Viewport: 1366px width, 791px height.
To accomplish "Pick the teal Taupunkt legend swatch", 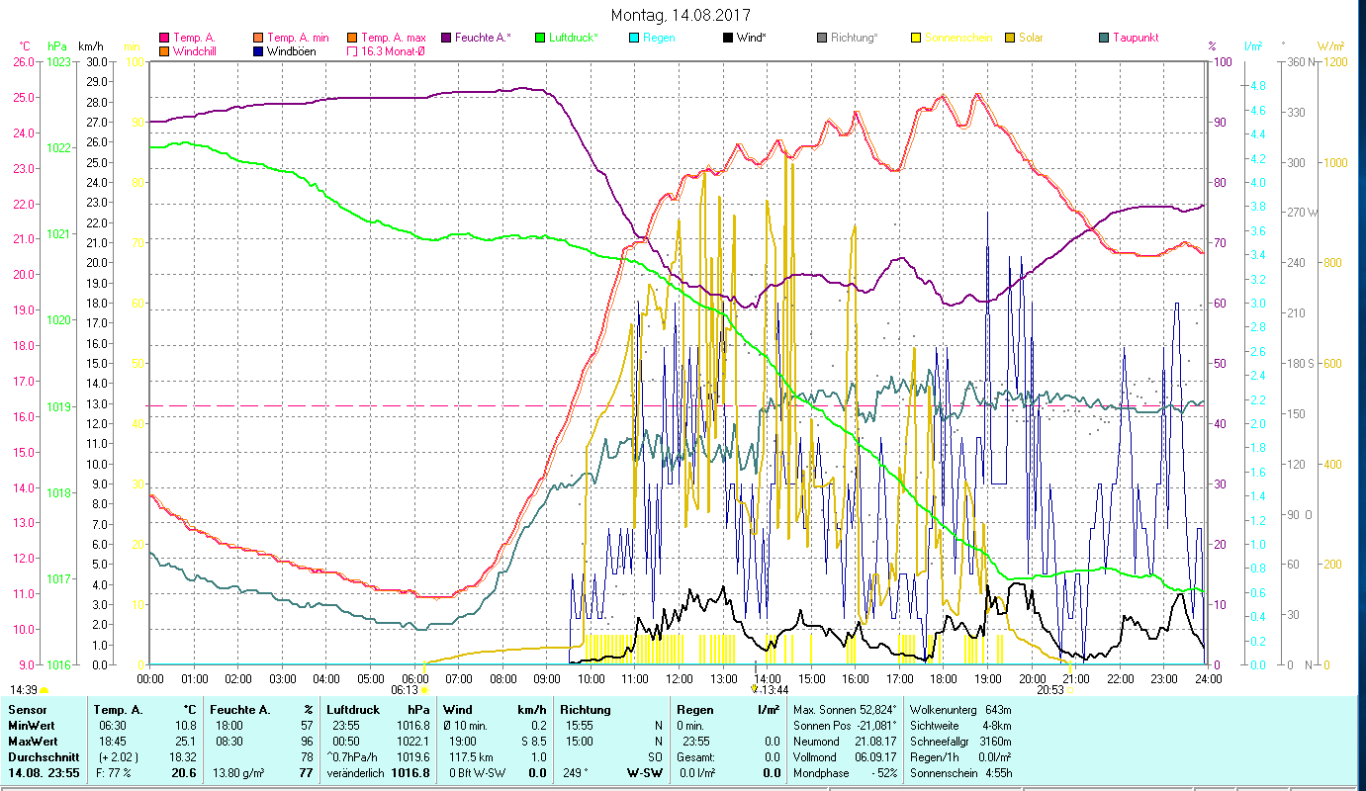I will 1103,38.
